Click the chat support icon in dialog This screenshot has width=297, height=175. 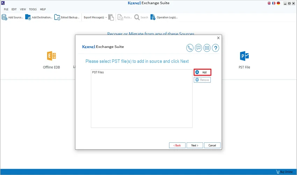[x=198, y=48]
